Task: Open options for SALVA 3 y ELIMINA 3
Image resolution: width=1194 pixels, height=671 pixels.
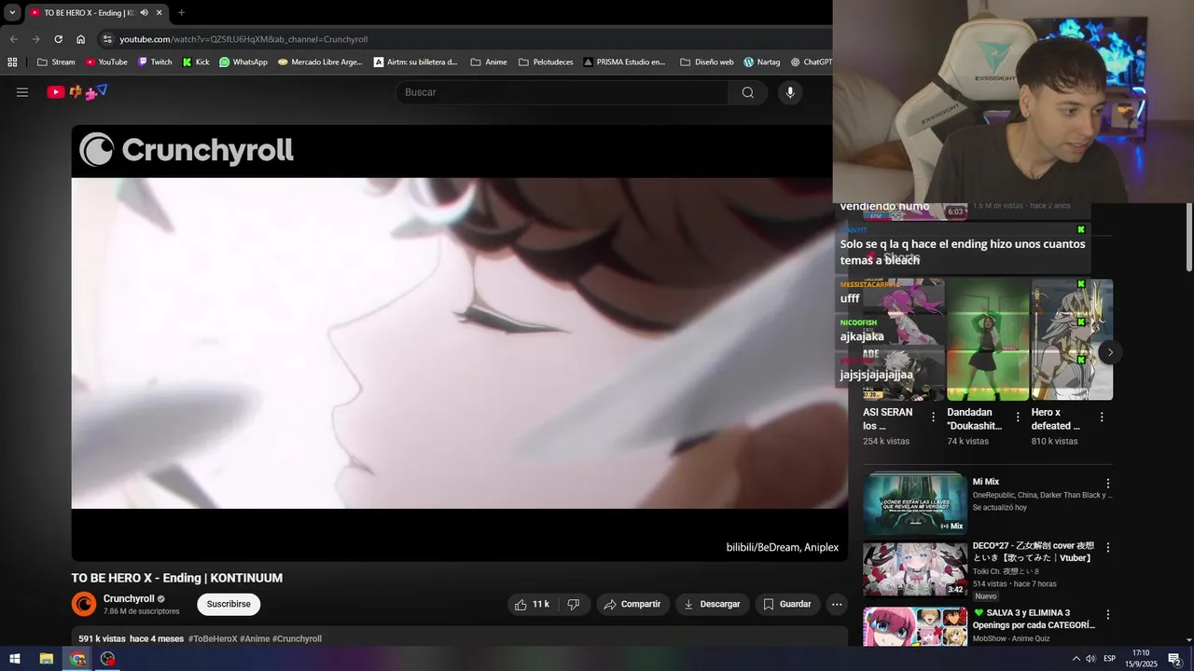Action: pyautogui.click(x=1108, y=615)
